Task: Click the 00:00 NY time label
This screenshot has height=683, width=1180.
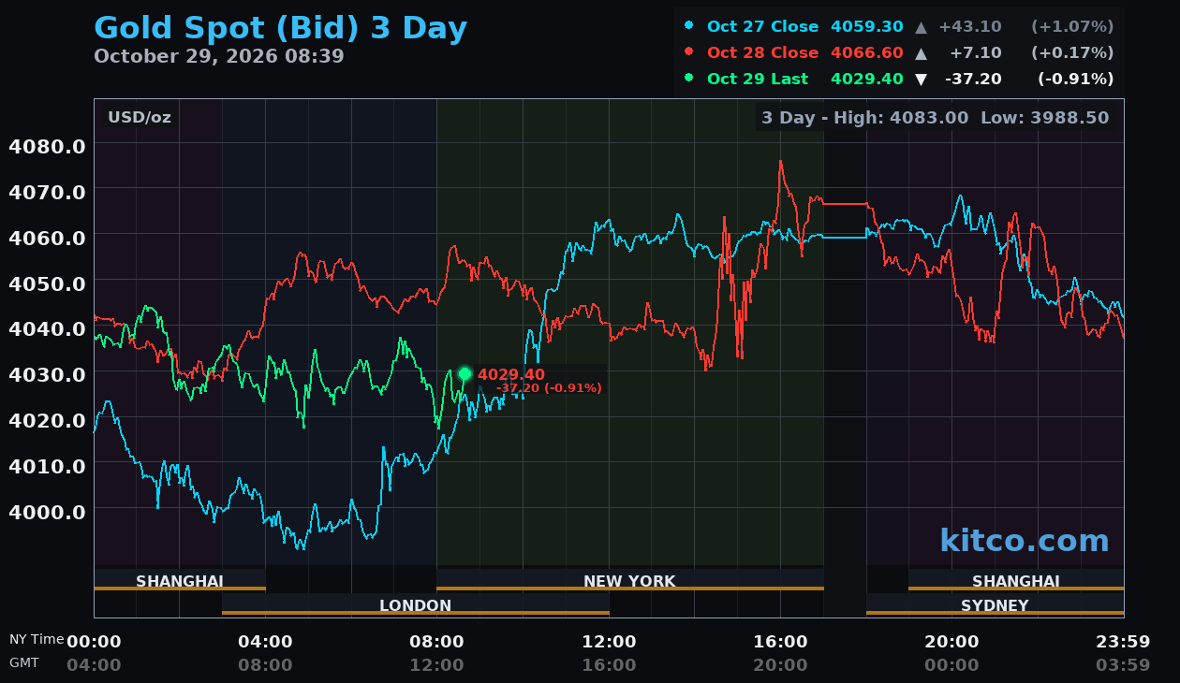Action: pos(94,642)
